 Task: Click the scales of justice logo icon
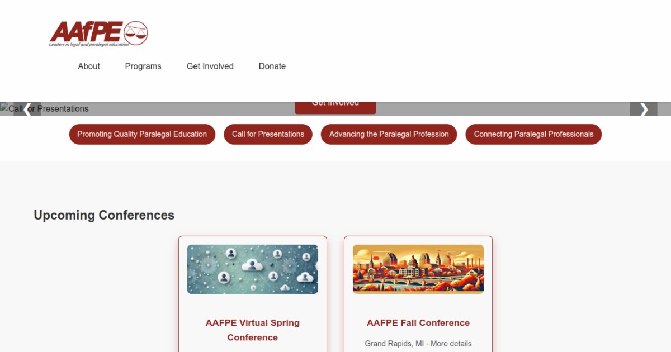136,33
